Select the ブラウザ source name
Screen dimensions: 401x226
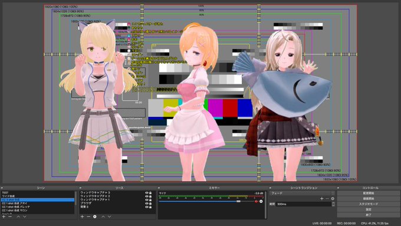[x=86, y=204]
